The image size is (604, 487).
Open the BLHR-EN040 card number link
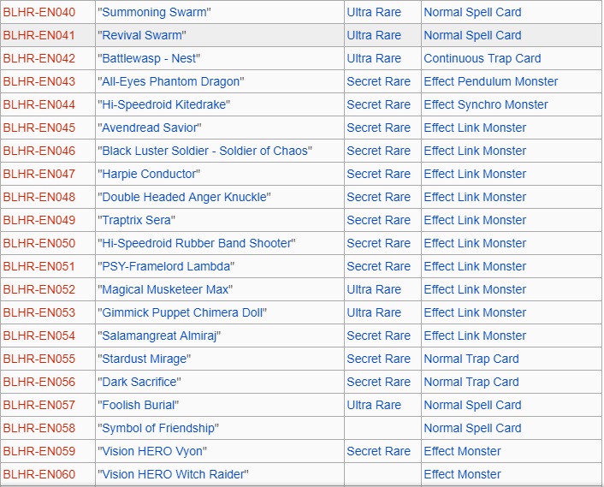[x=38, y=13]
